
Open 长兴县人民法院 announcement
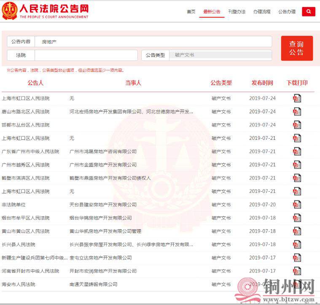[19, 244]
